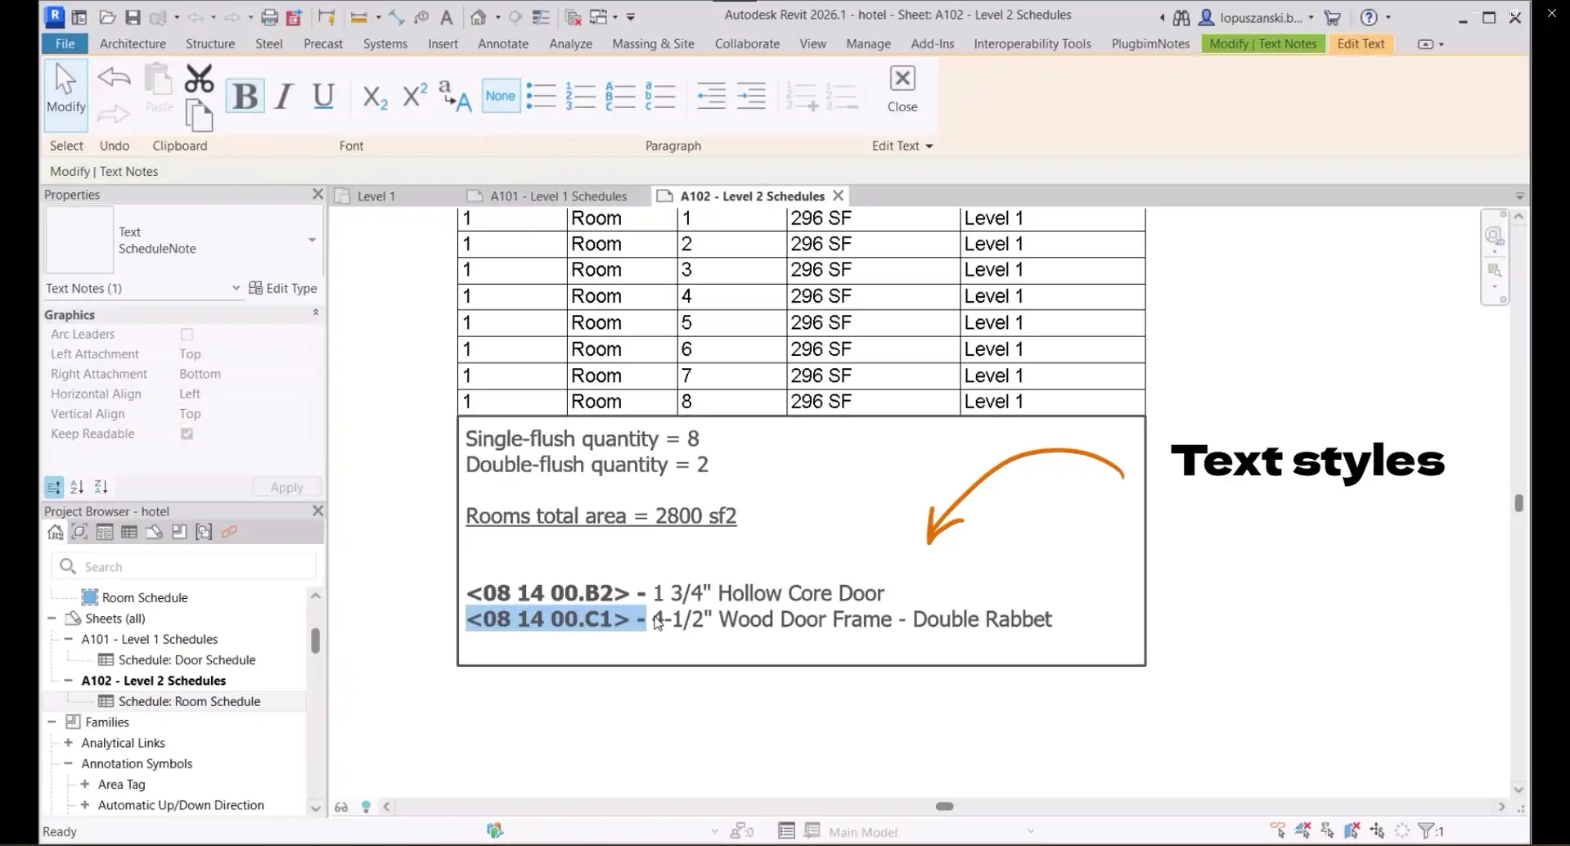Click the Print icon in quick access toolbar
Screen dimensions: 1570x846
tap(269, 16)
